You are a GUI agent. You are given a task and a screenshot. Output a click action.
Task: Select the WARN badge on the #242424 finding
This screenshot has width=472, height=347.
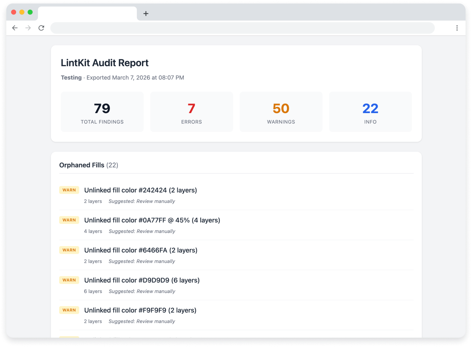(69, 190)
